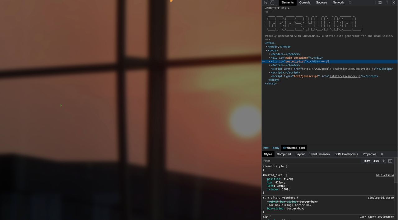Open the DevTools three-dot customize menu
The image size is (398, 220).
(387, 2)
